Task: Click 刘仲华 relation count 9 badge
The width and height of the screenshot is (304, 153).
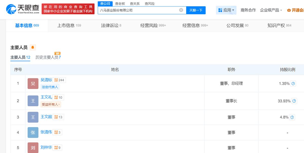Action: [58, 147]
